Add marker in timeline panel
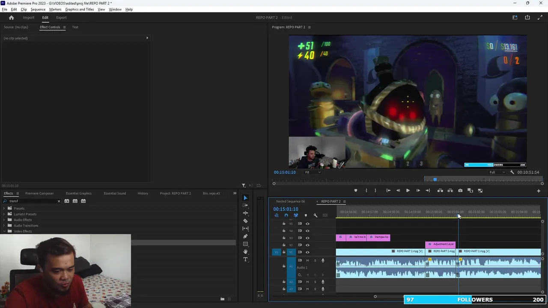Screen dimensions: 548x308 (305, 215)
